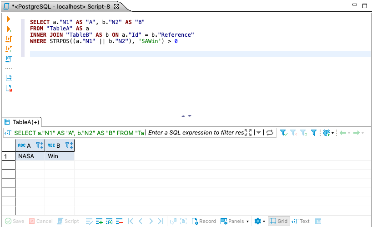Execute SQL statement with orange play arrow
The width and height of the screenshot is (372, 227).
pos(9,19)
